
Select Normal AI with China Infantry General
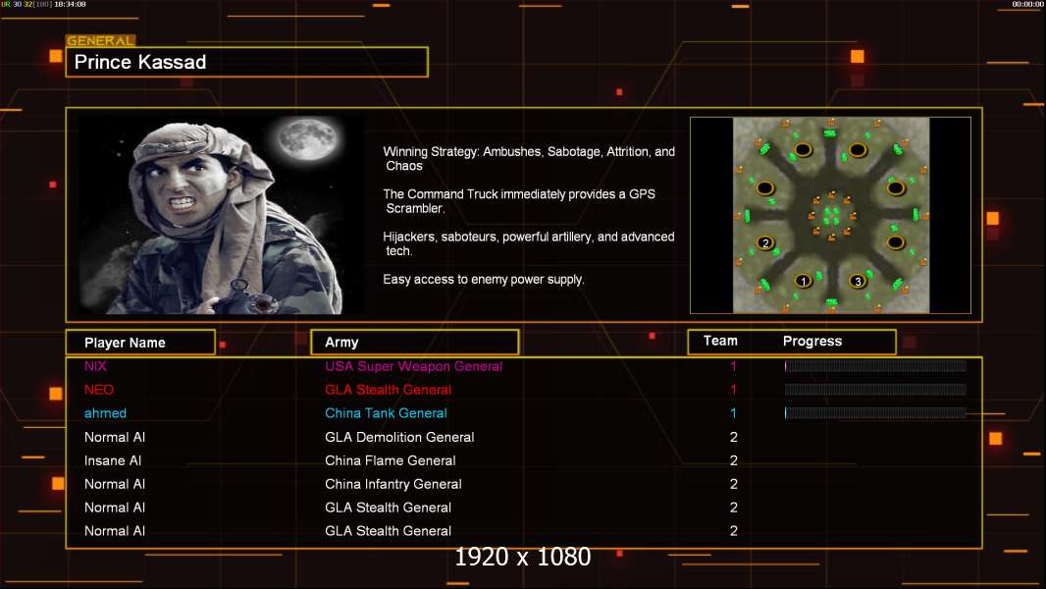point(115,484)
